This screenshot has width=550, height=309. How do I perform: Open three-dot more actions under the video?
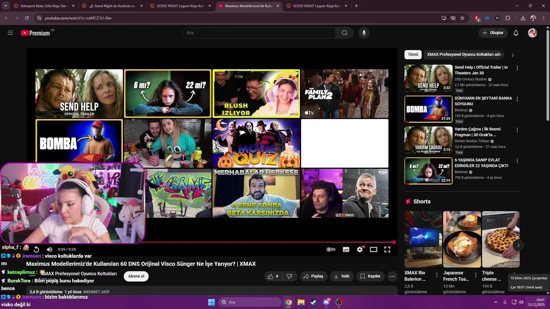(x=392, y=276)
